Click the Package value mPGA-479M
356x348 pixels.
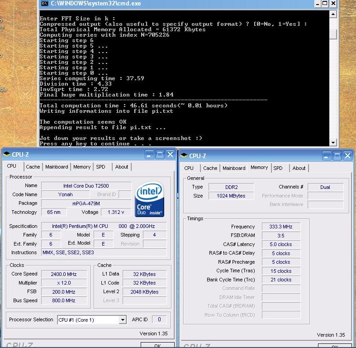click(x=86, y=203)
